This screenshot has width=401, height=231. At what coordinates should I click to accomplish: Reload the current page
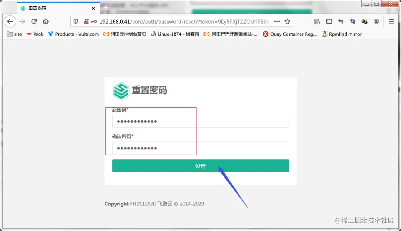pyautogui.click(x=33, y=22)
